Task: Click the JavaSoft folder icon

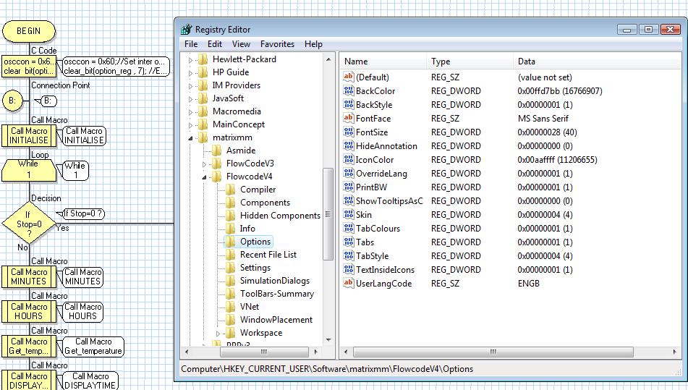Action: 203,98
